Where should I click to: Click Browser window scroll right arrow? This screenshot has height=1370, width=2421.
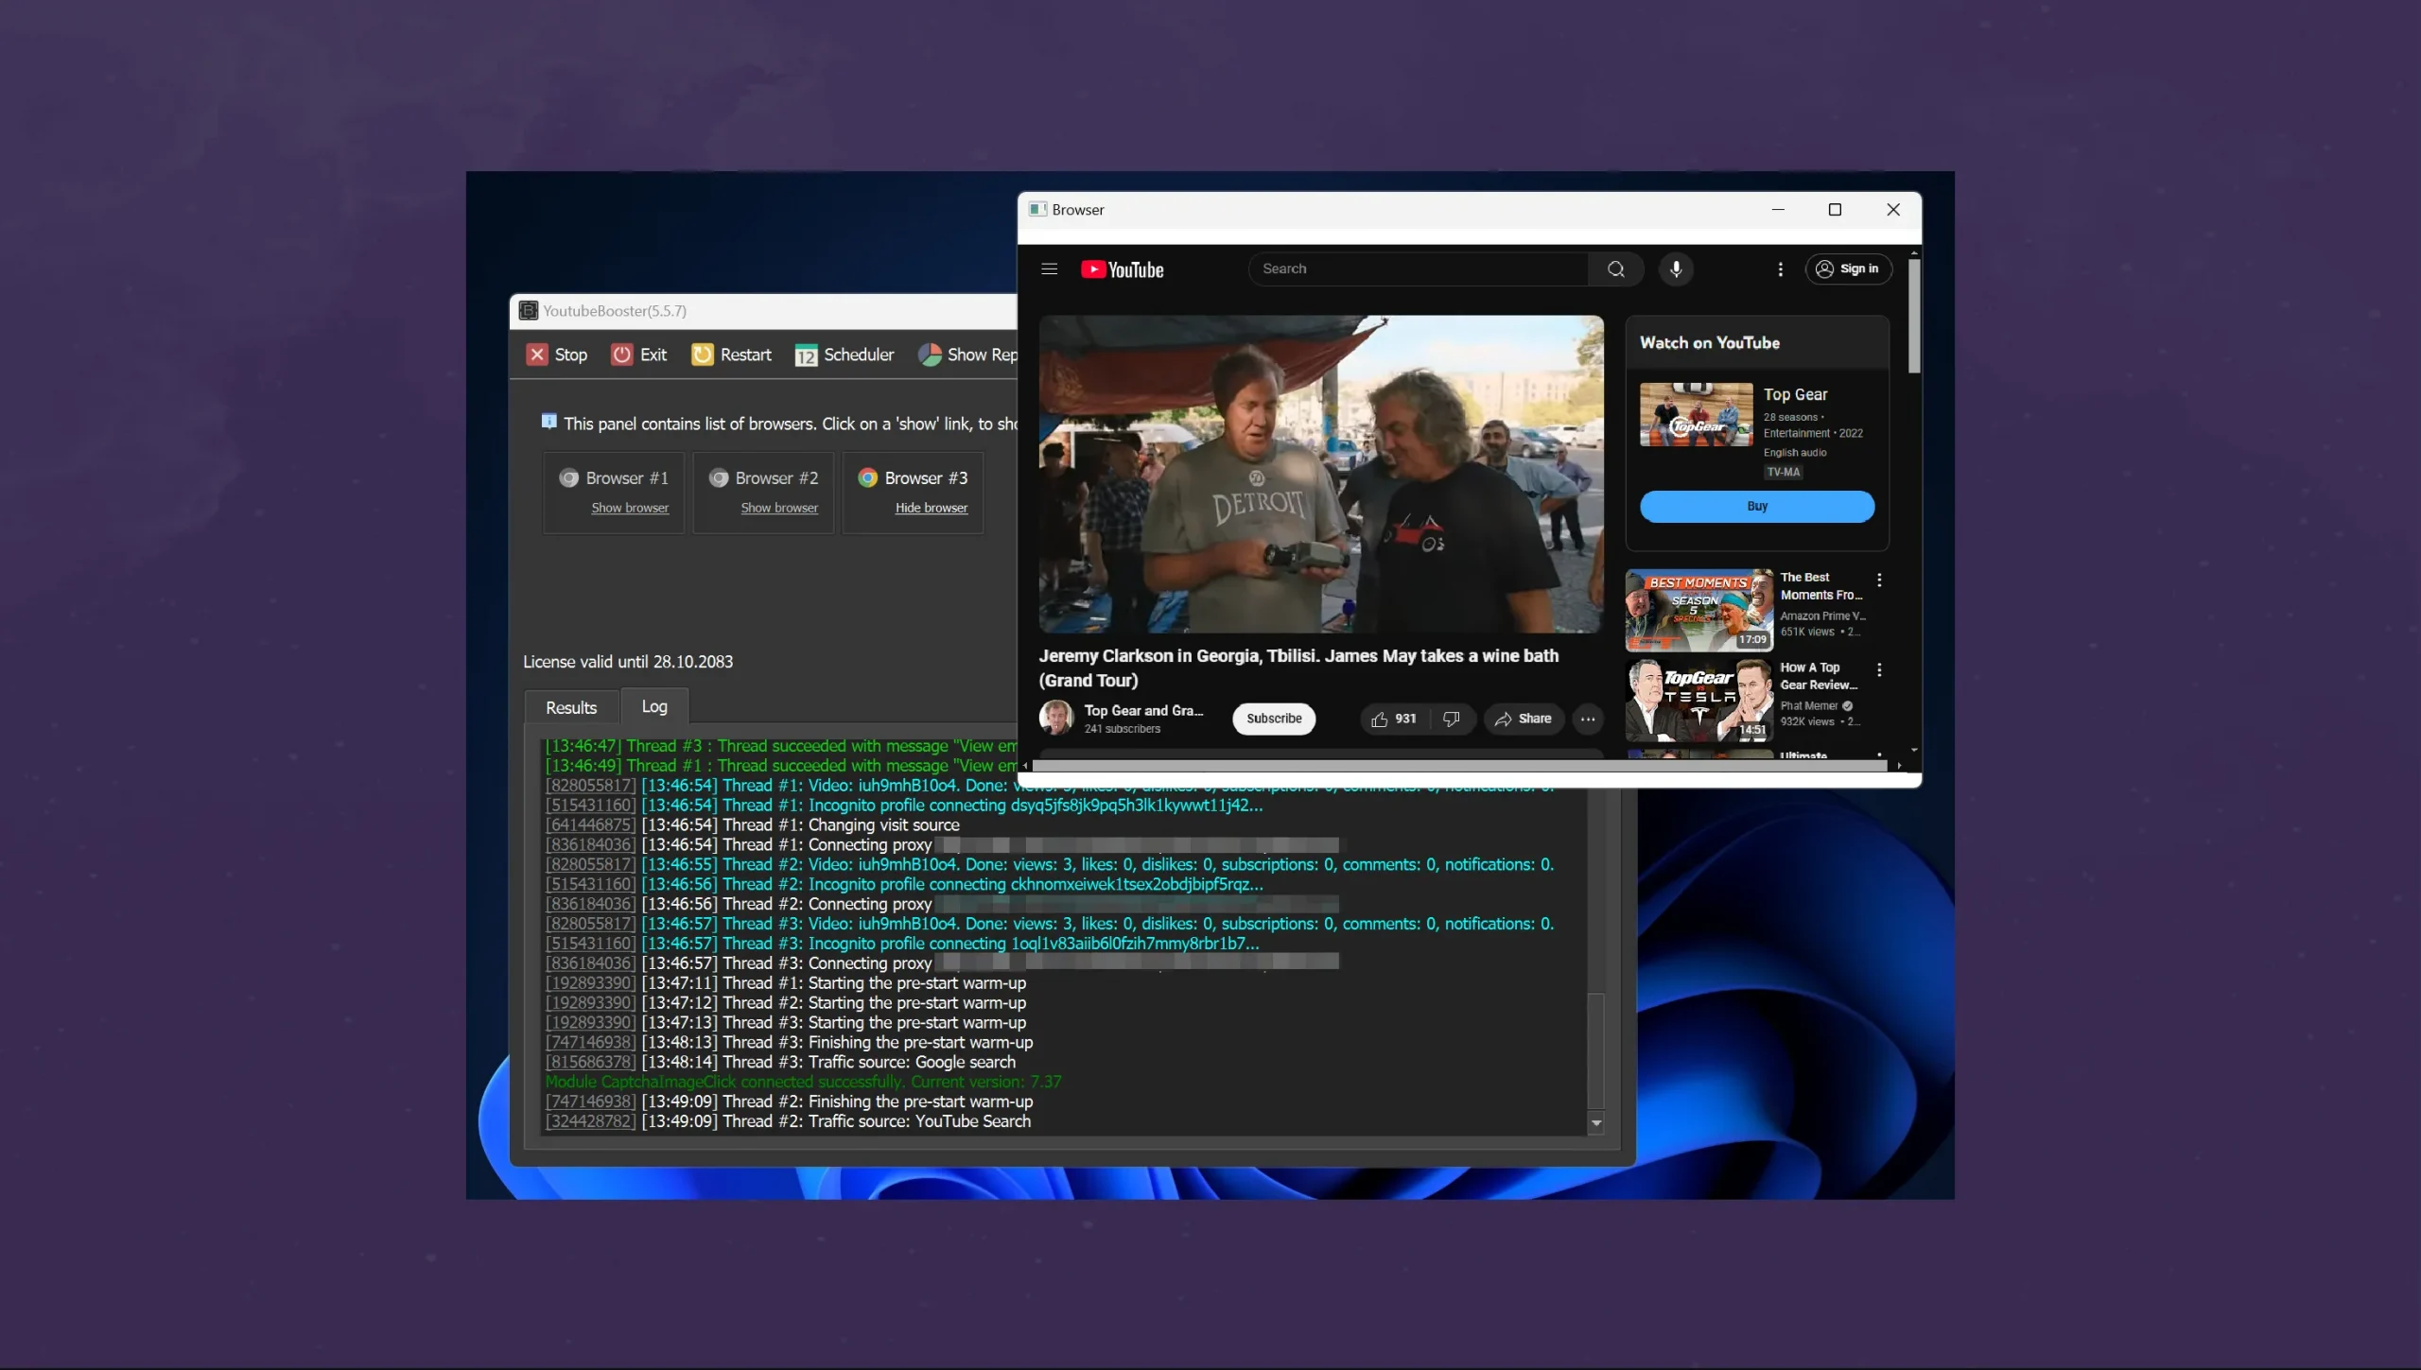(1899, 765)
